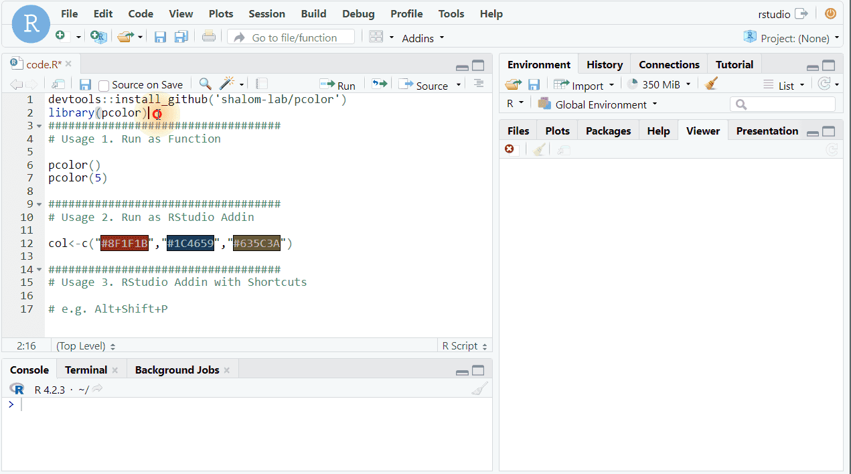Click the New File icon

(x=62, y=37)
